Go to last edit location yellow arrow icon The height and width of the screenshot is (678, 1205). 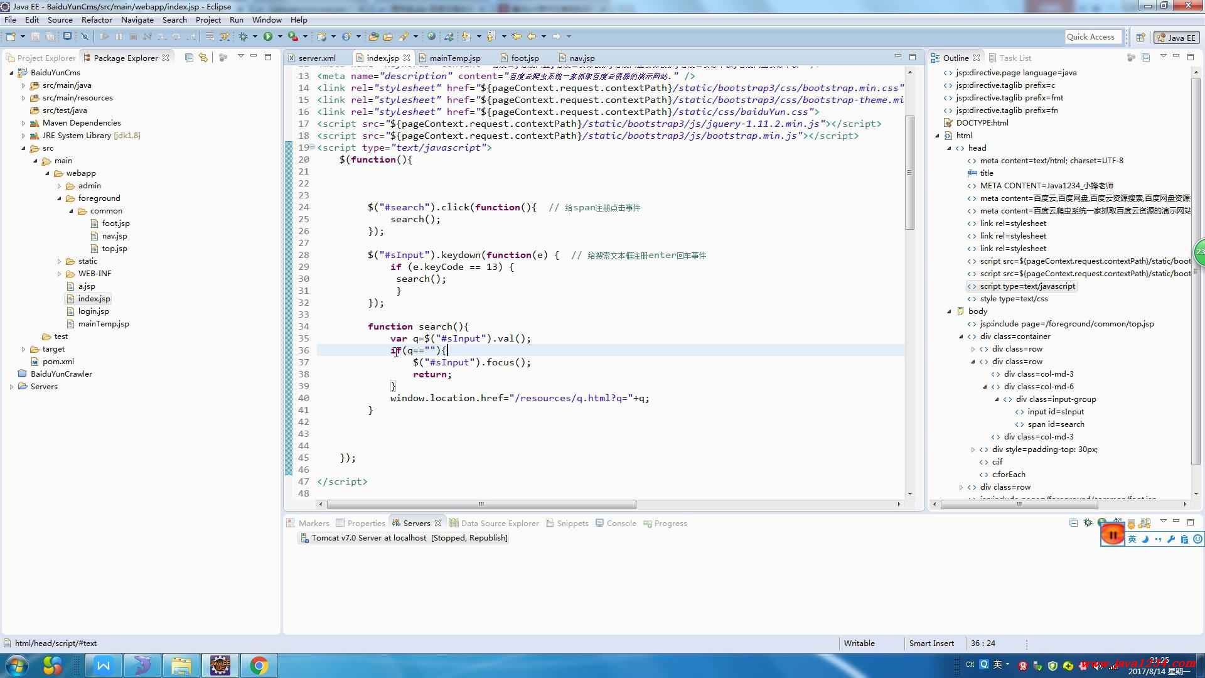click(x=517, y=36)
